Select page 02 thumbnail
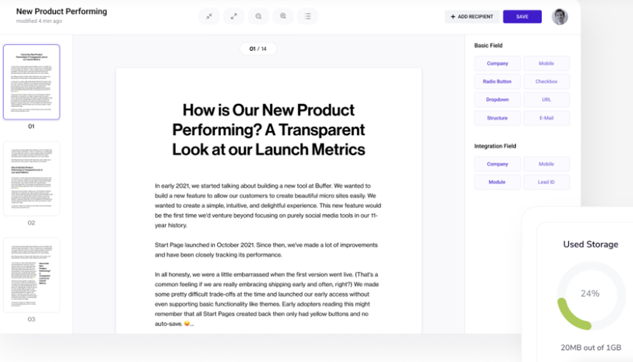 click(x=32, y=178)
